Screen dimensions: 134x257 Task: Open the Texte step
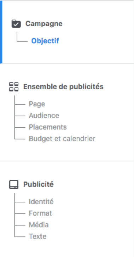pos(37,236)
